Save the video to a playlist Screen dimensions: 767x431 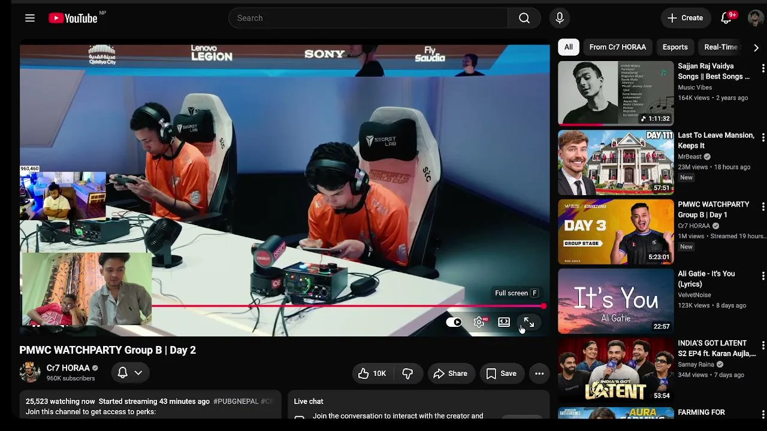pos(501,374)
